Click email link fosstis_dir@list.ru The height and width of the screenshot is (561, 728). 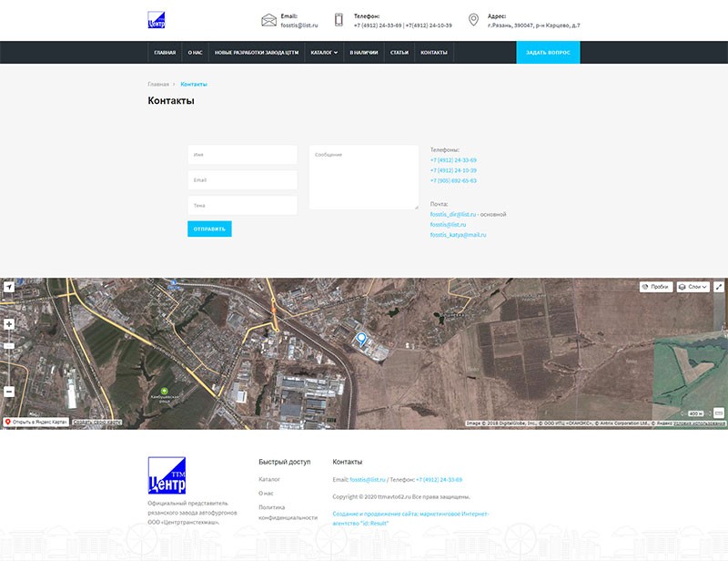coord(452,214)
